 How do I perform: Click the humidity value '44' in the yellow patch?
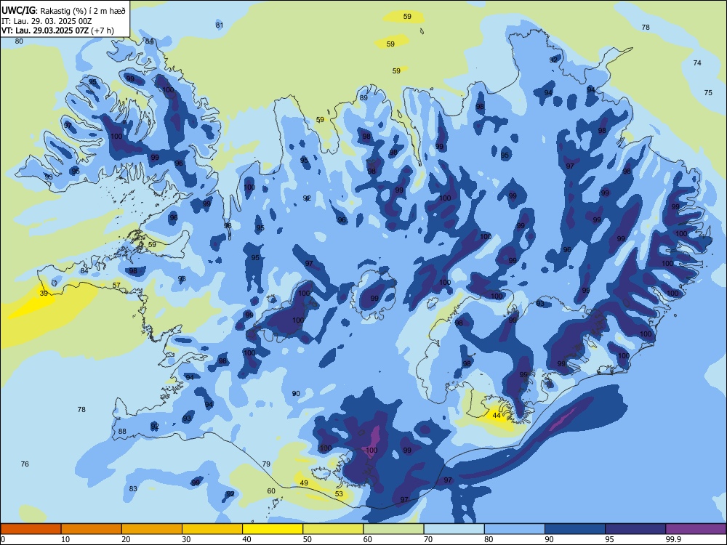point(497,415)
